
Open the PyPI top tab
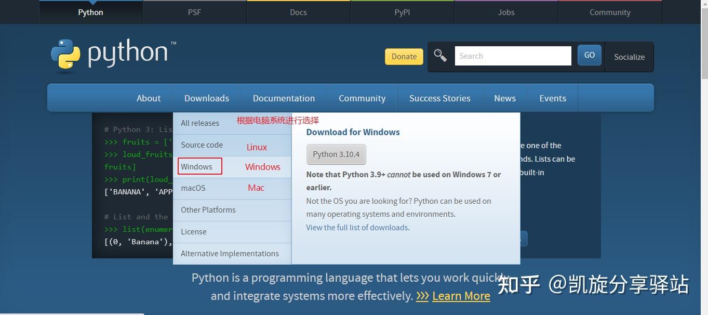click(402, 12)
